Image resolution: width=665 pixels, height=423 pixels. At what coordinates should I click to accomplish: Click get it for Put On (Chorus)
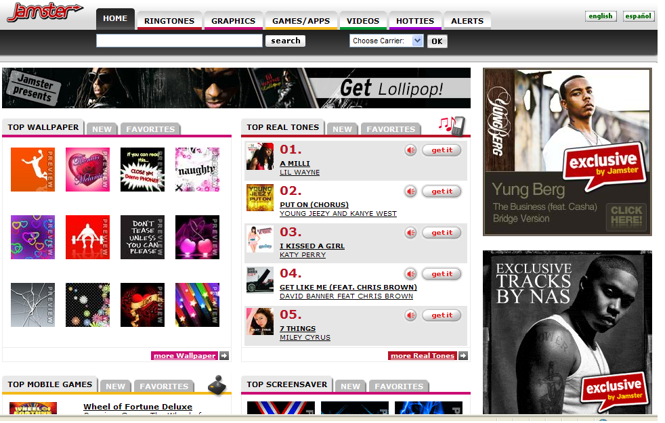click(442, 192)
